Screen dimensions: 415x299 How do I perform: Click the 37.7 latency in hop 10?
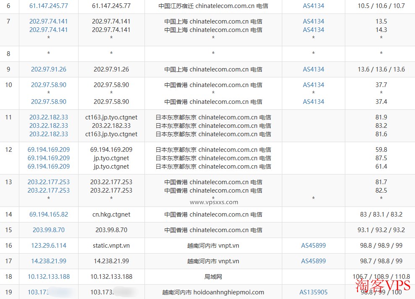click(x=381, y=85)
